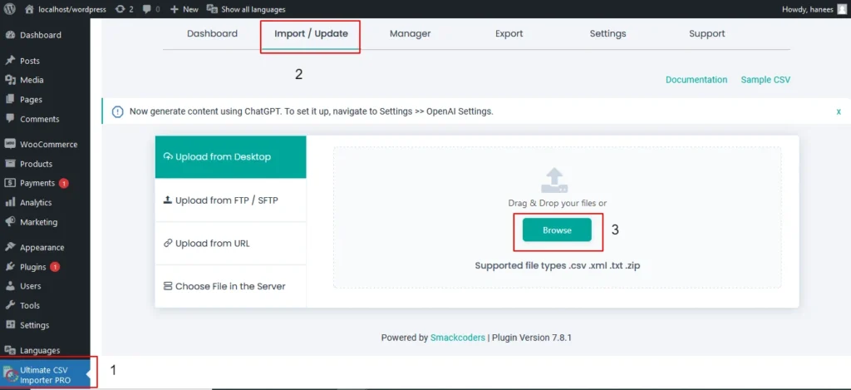Screen dimensions: 851x390
Task: Click the Plugins plug icon in sidebar
Action: (10, 267)
